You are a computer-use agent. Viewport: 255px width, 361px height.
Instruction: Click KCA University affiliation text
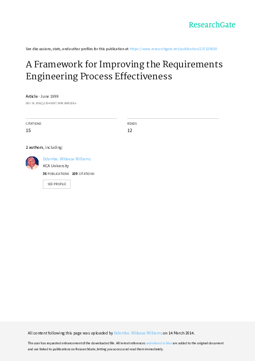[x=56, y=166]
